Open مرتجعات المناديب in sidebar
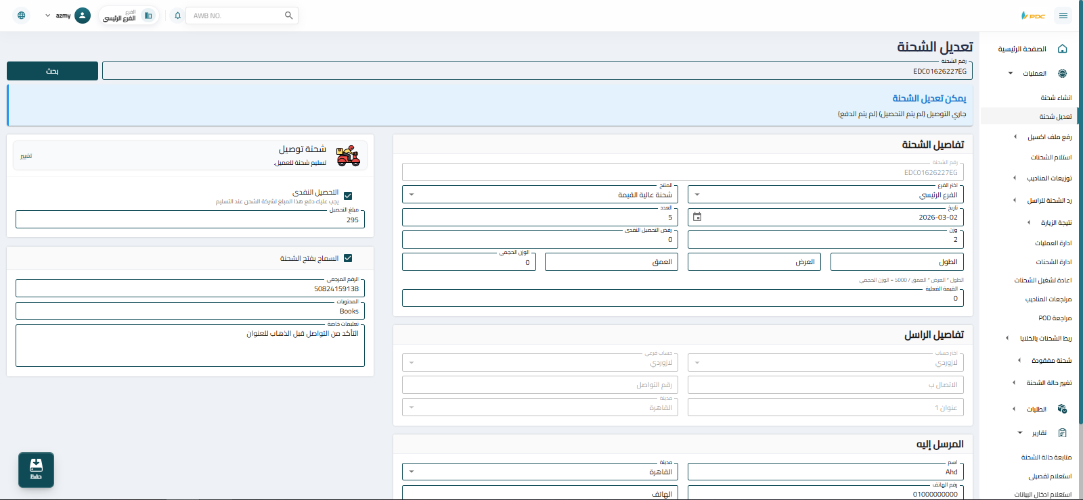Viewport: 1083px width, 500px height. click(1048, 299)
